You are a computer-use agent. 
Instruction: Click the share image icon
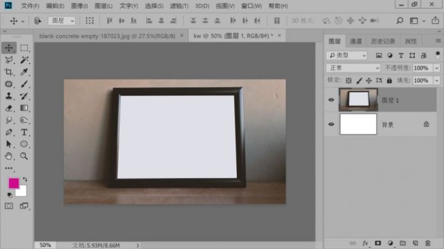point(435,20)
